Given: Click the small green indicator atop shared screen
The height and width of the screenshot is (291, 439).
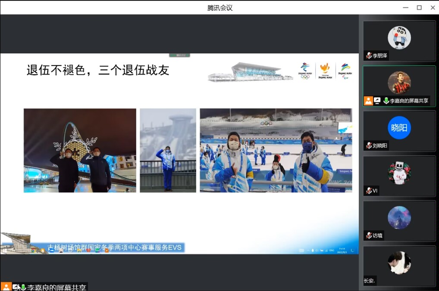Looking at the screenshot, I should 179,55.
